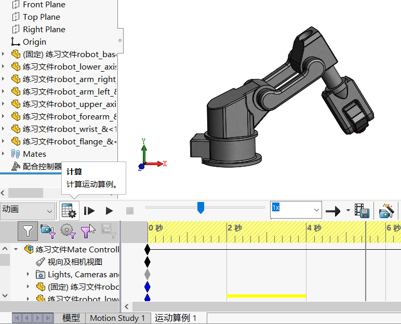
Task: Start animation with the Play button
Action: (x=109, y=211)
